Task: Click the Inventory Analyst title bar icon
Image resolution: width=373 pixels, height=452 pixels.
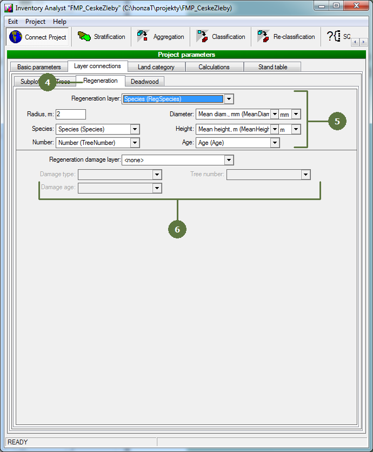Action: pyautogui.click(x=8, y=8)
